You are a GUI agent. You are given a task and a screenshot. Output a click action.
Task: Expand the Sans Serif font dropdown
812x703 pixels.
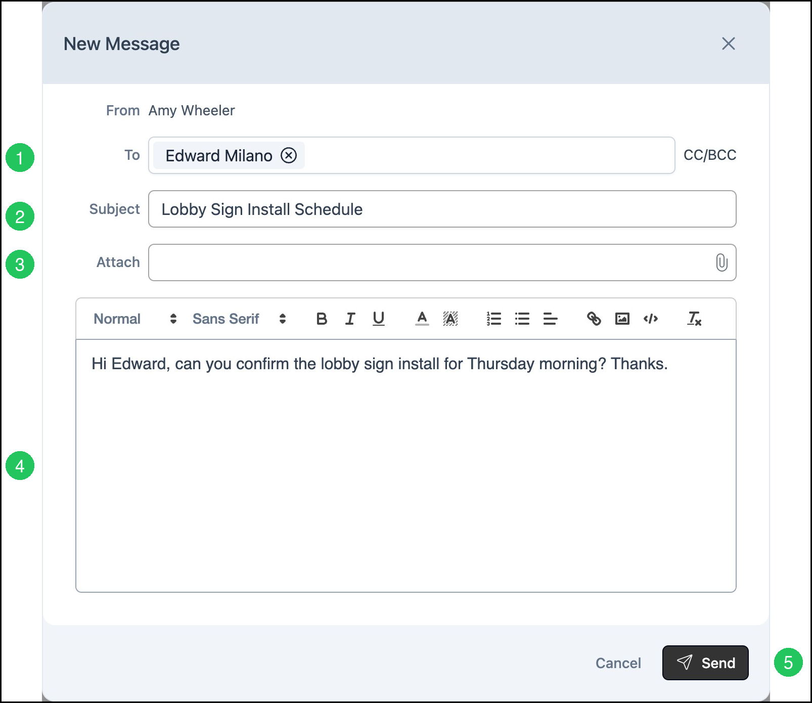click(240, 319)
